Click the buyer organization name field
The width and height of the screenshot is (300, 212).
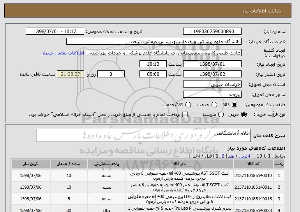point(154,42)
